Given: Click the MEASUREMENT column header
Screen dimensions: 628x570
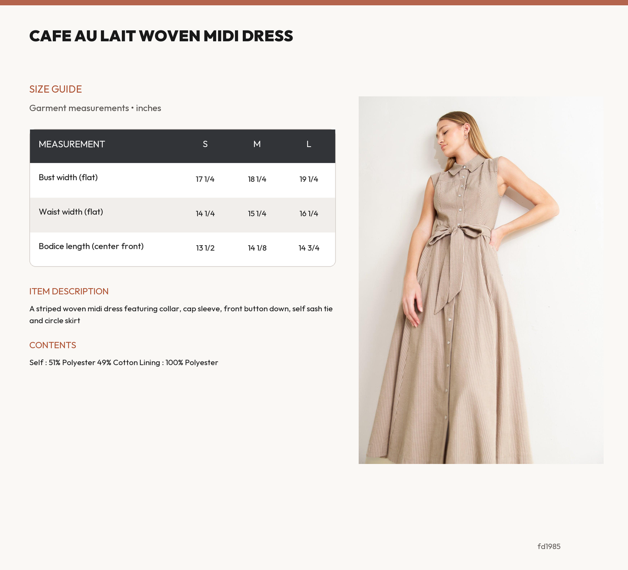Looking at the screenshot, I should point(72,144).
